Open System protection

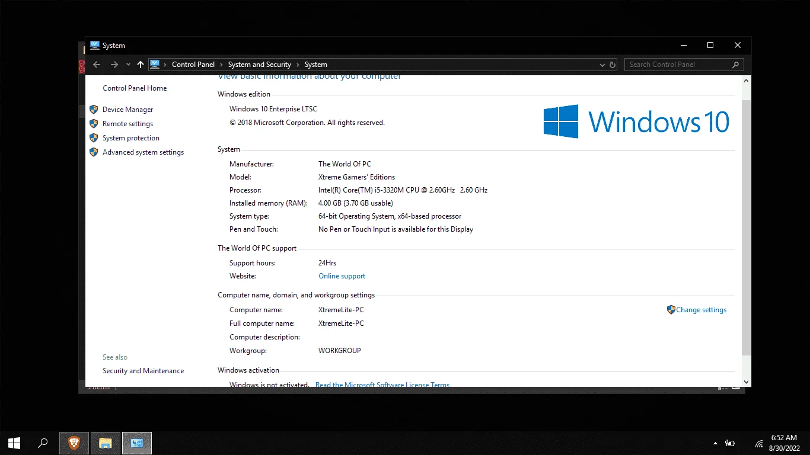click(x=131, y=138)
